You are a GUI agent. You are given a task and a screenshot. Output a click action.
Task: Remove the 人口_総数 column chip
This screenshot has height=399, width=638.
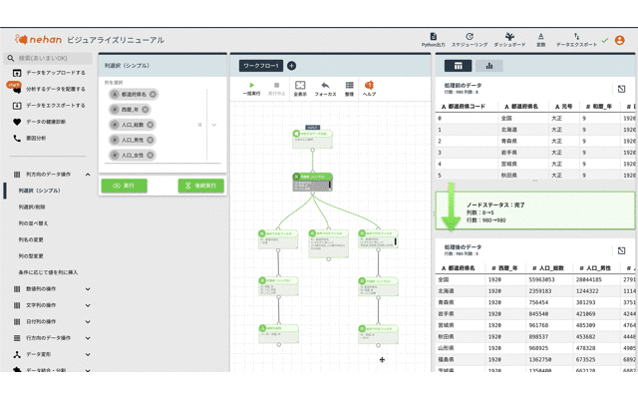tap(150, 125)
